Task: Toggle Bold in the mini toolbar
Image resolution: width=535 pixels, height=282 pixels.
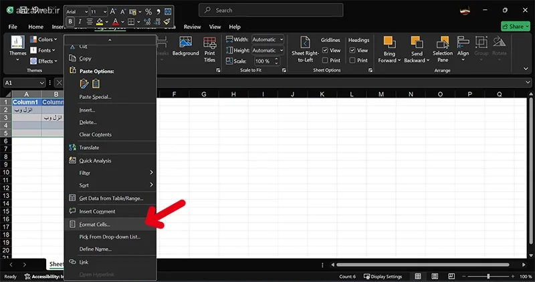Action: coord(70,21)
